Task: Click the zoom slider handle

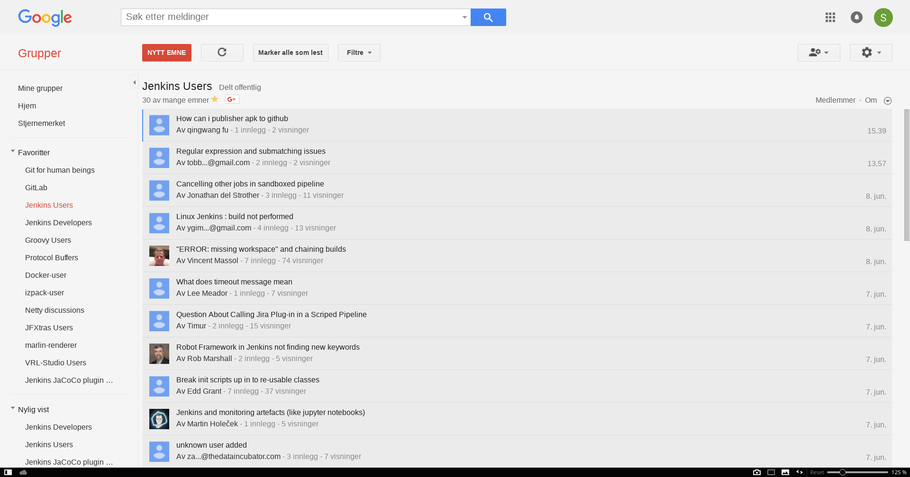Action: point(842,472)
